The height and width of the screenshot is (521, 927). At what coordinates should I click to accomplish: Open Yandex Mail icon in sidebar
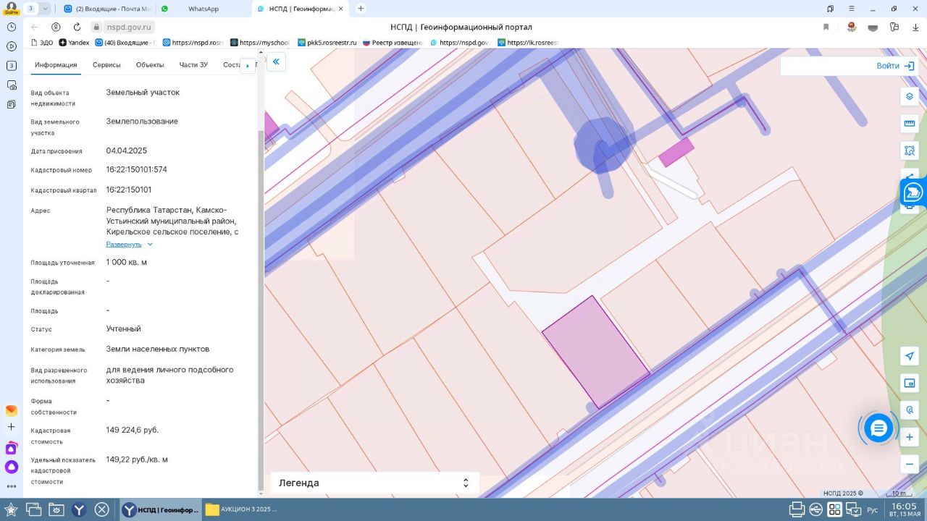[x=12, y=410]
